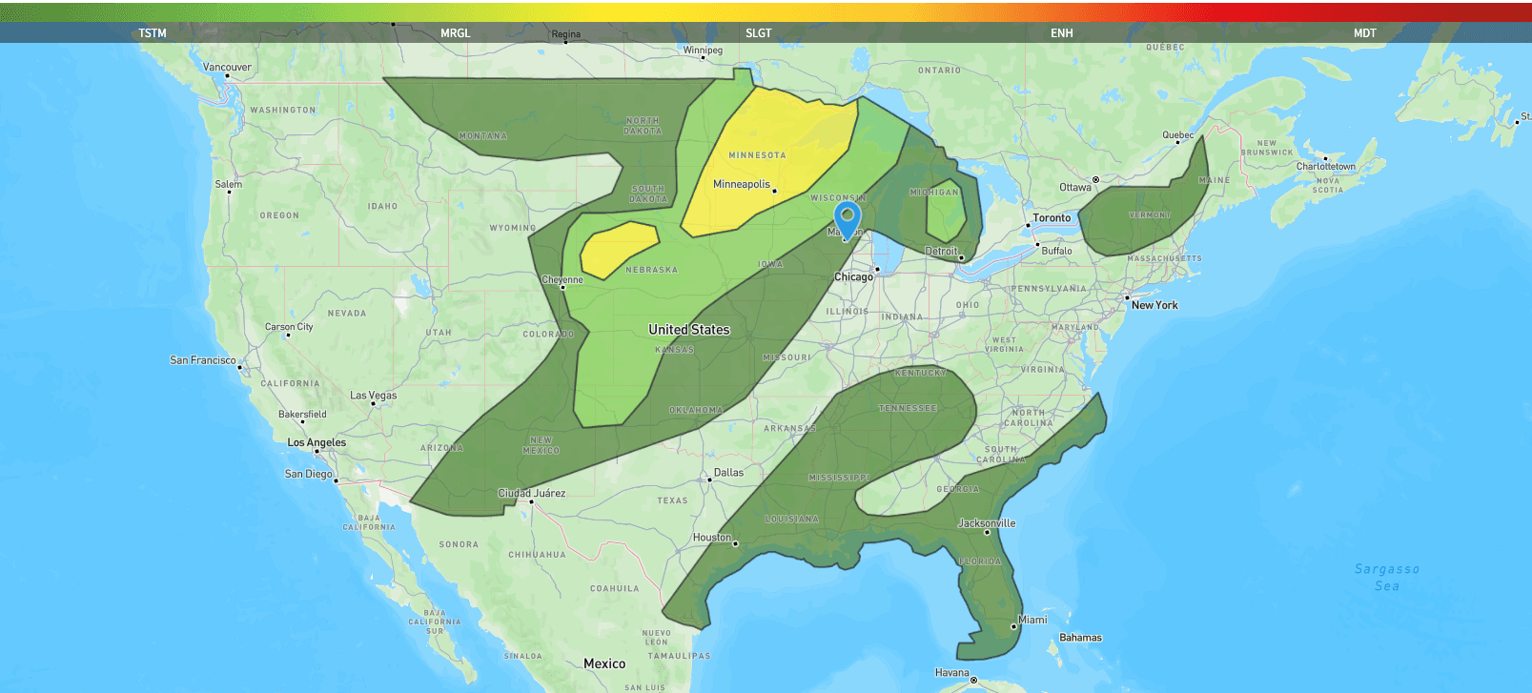
Task: Click the United States country label
Action: pyautogui.click(x=689, y=330)
